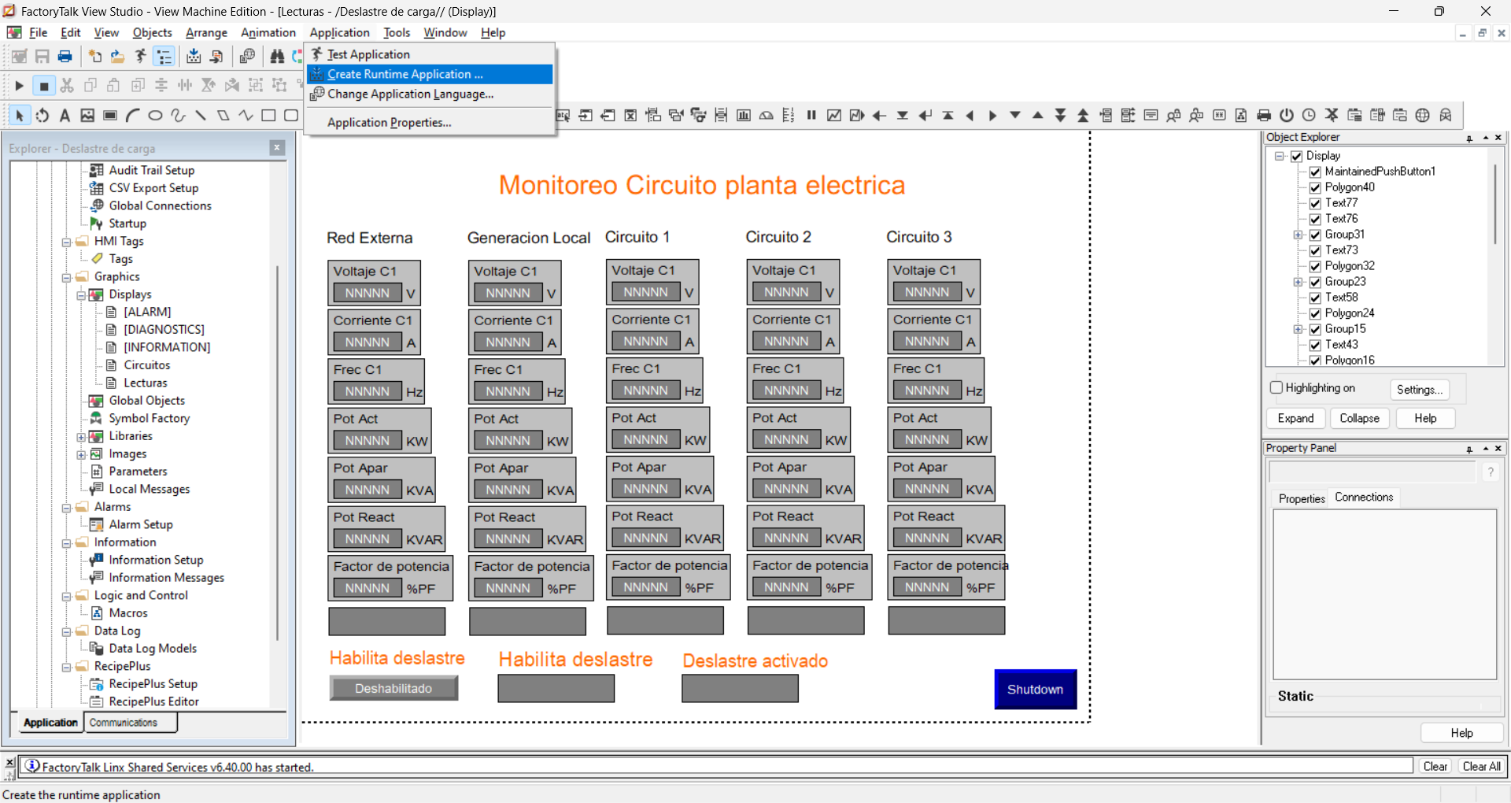Enable the Highlighting on checkbox
Screen dimensions: 1511x803
[1276, 387]
